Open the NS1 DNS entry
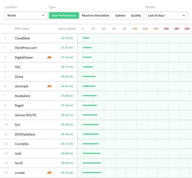The height and width of the screenshot is (178, 192). [18, 67]
